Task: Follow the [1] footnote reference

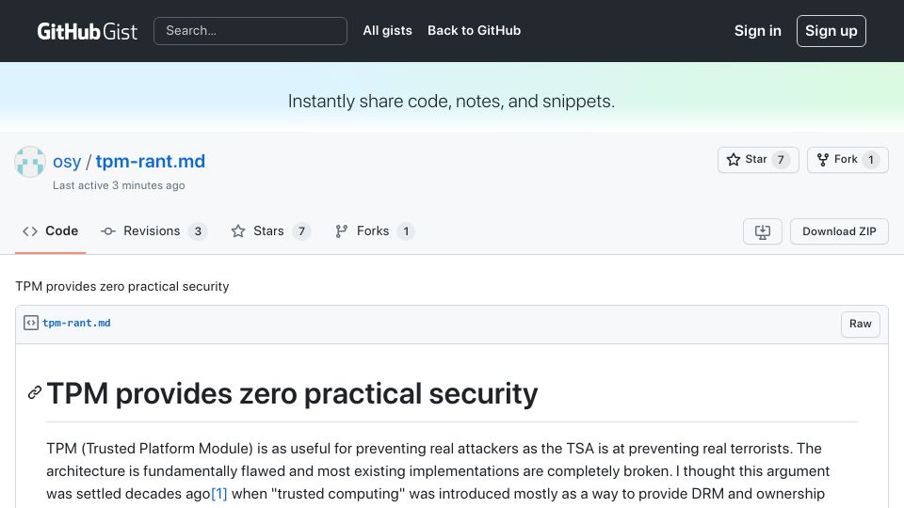Action: tap(219, 494)
